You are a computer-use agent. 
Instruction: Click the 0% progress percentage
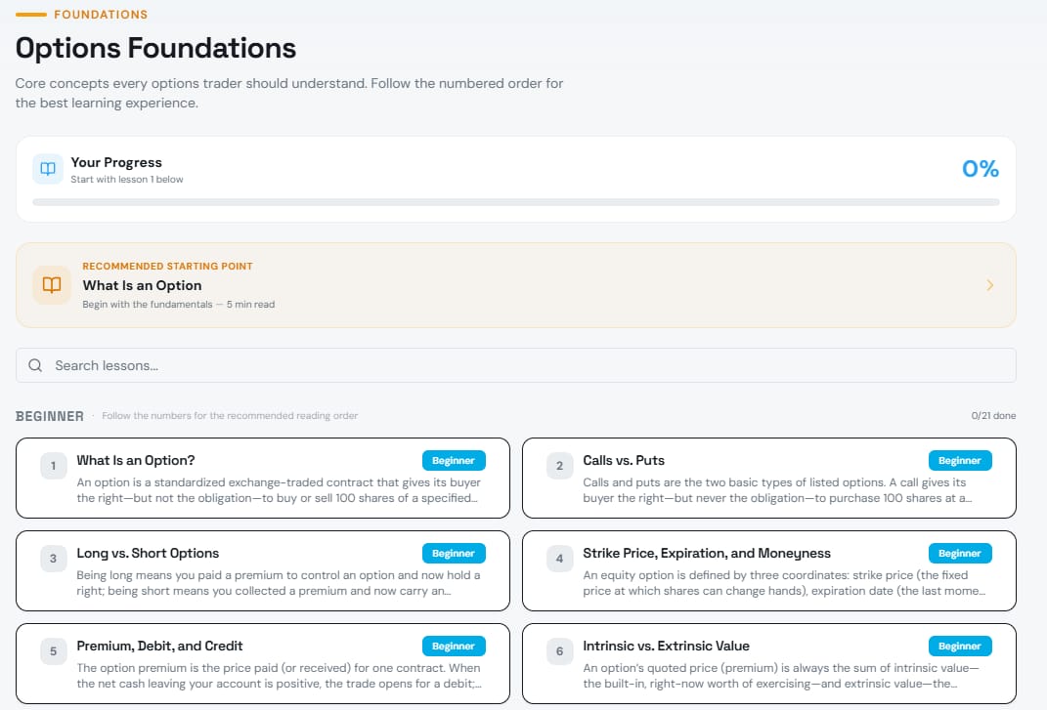[x=980, y=169]
